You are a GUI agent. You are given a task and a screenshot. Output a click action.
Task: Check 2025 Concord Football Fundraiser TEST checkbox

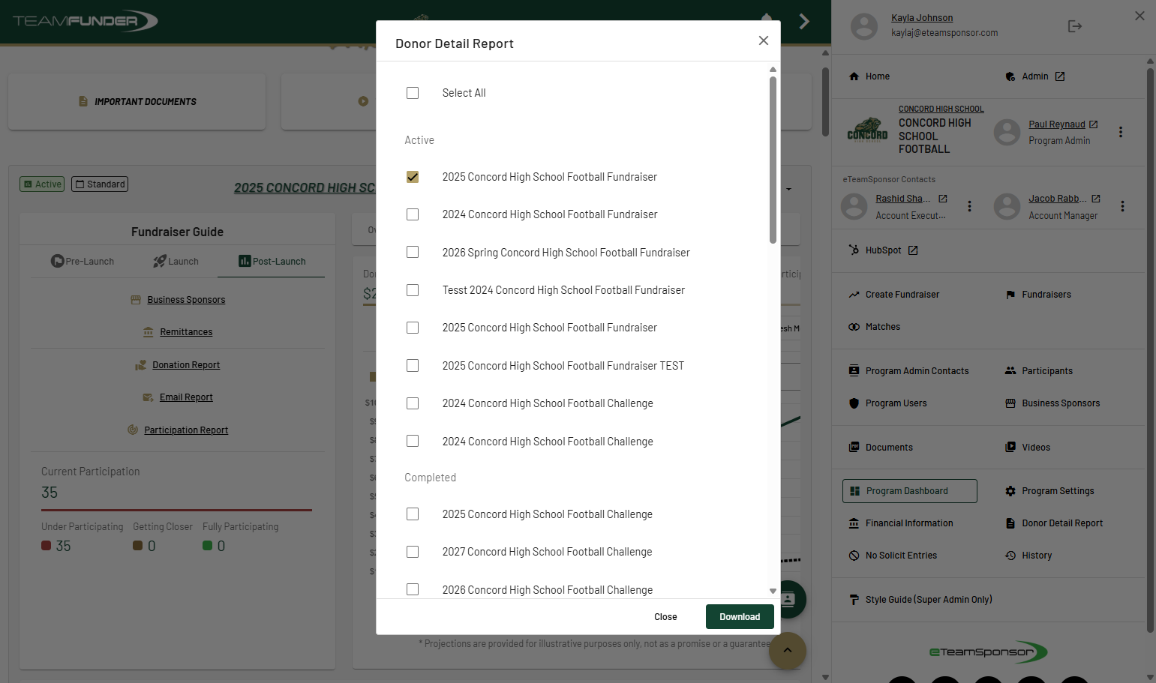pyautogui.click(x=413, y=366)
